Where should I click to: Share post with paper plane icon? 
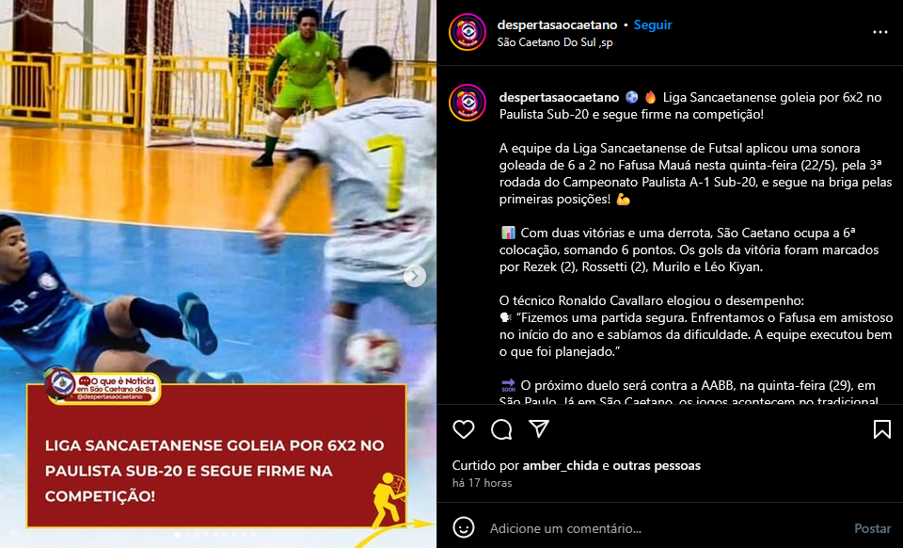(x=539, y=428)
